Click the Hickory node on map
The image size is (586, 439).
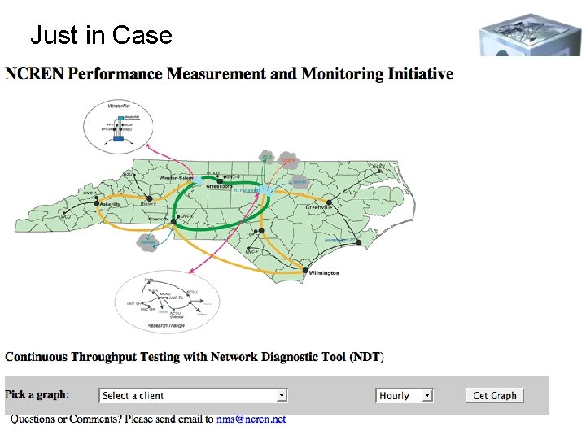tap(150, 198)
